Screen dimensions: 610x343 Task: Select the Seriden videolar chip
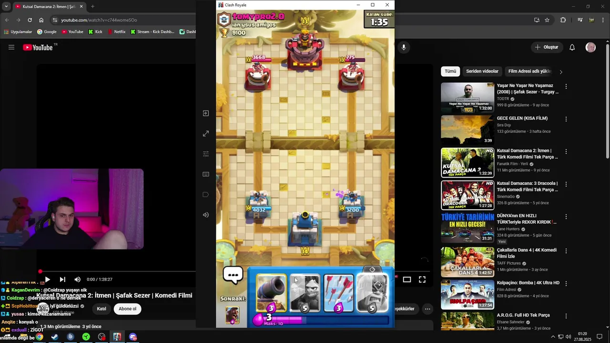click(x=482, y=71)
